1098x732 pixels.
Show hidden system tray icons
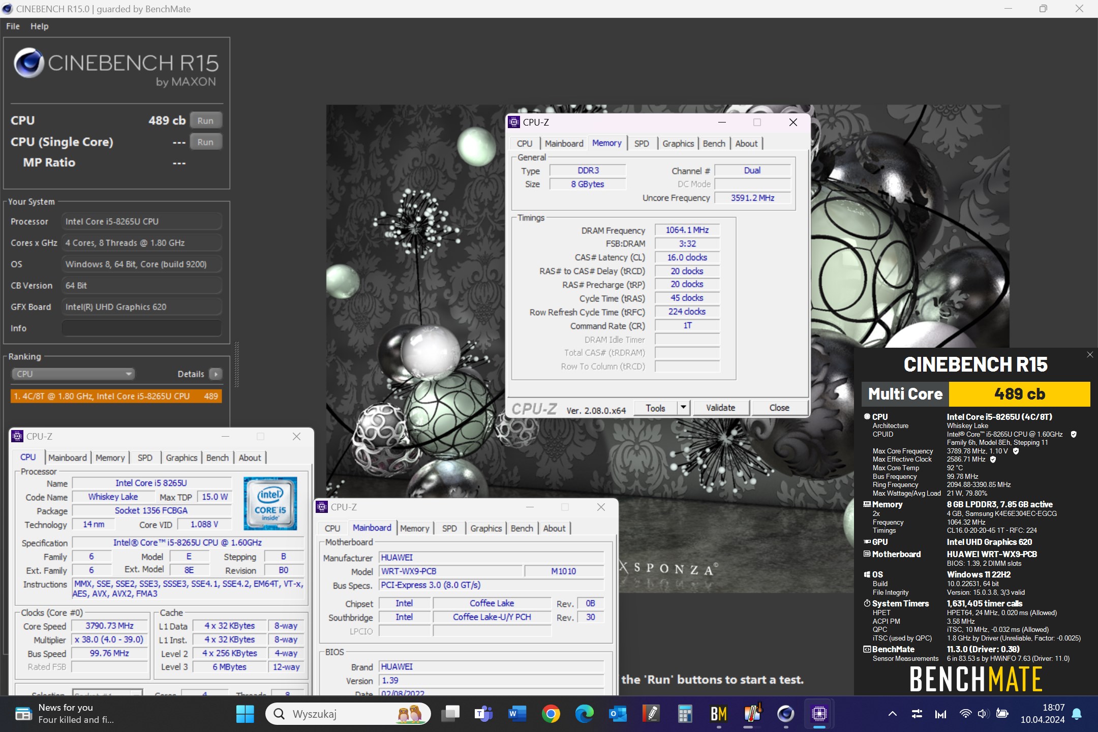coord(892,714)
